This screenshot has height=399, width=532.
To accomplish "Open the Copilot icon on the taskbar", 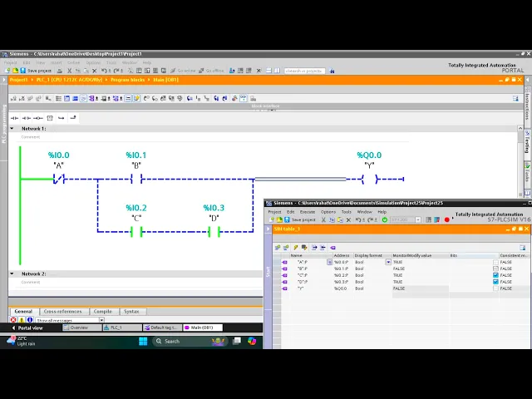I will (252, 341).
